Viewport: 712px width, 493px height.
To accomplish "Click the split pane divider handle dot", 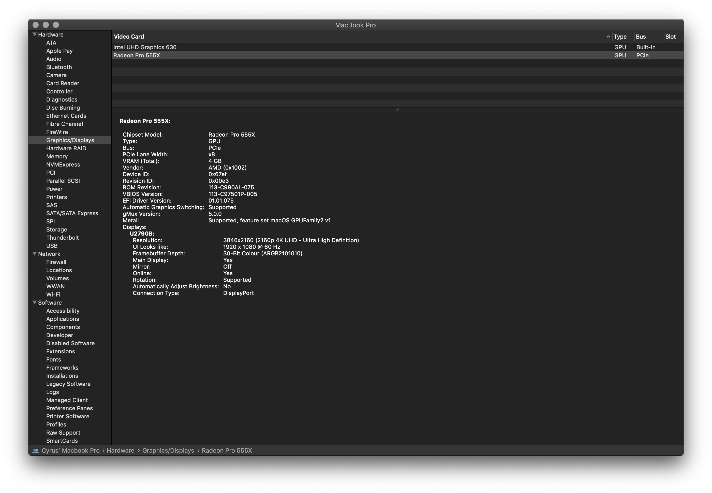I will (x=397, y=110).
